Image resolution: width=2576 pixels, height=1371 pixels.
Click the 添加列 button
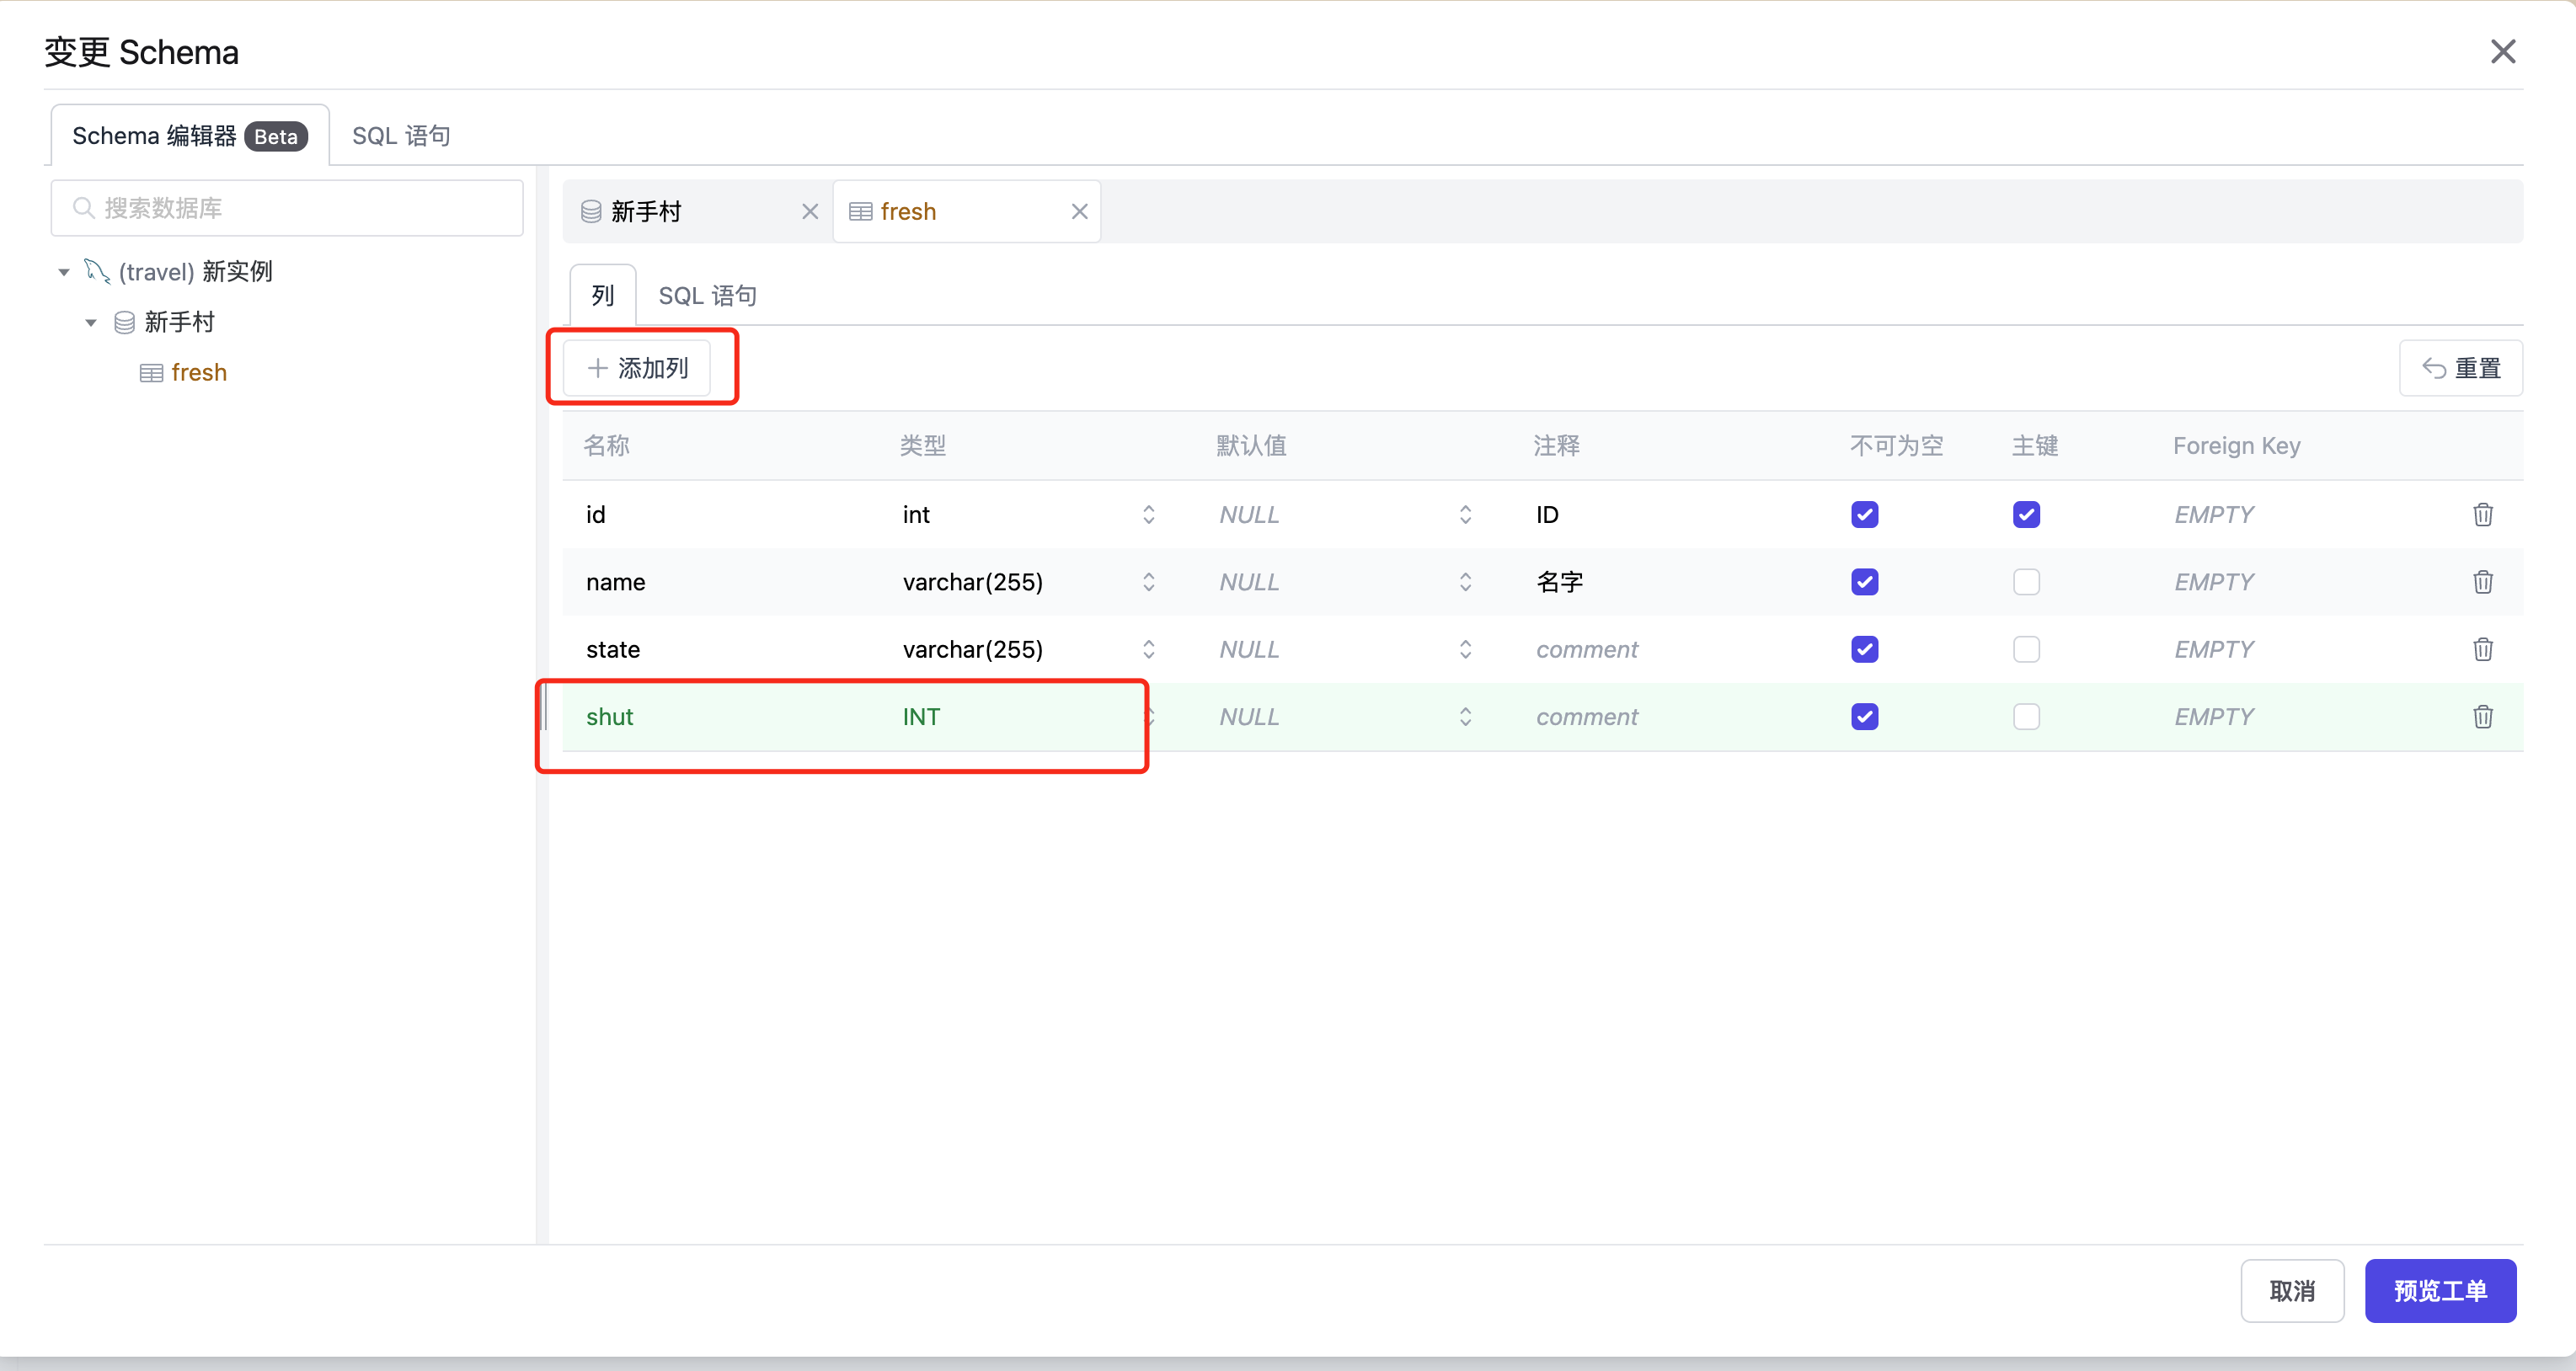click(638, 368)
